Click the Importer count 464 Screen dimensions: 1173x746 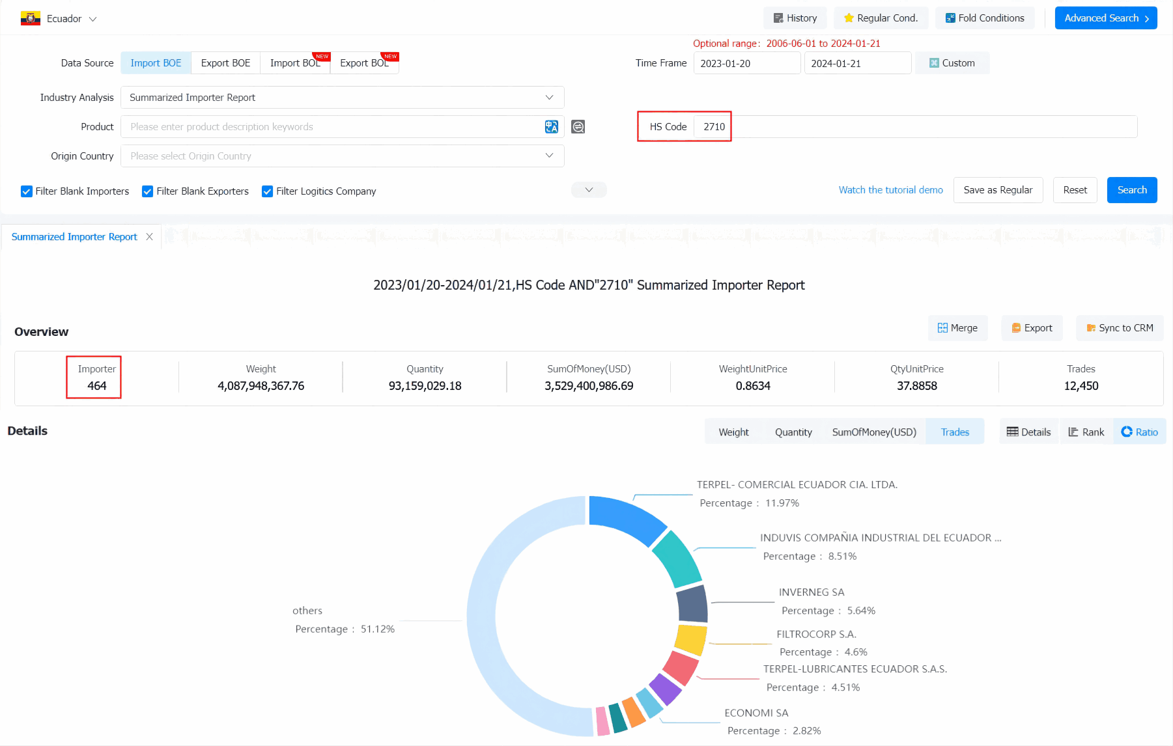click(x=96, y=386)
